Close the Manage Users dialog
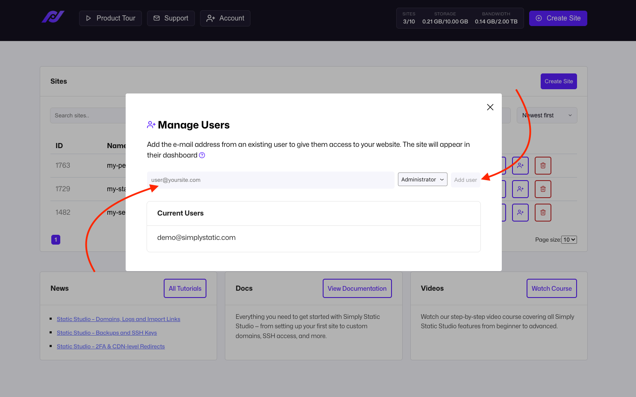Viewport: 636px width, 397px height. (490, 107)
